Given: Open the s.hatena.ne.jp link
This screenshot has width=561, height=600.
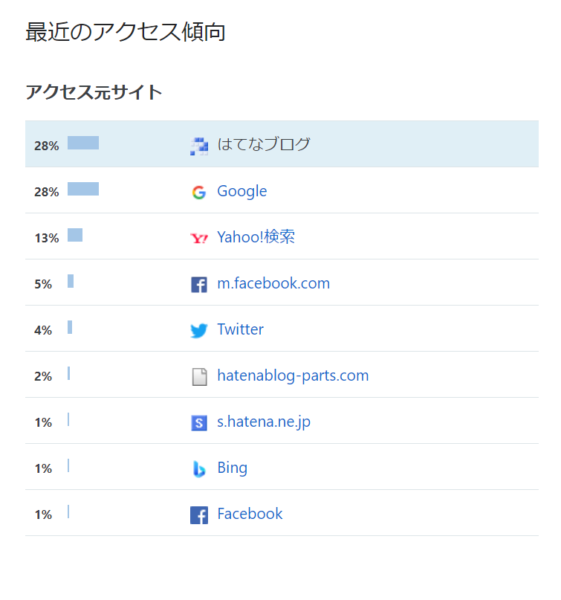Looking at the screenshot, I should pos(264,422).
